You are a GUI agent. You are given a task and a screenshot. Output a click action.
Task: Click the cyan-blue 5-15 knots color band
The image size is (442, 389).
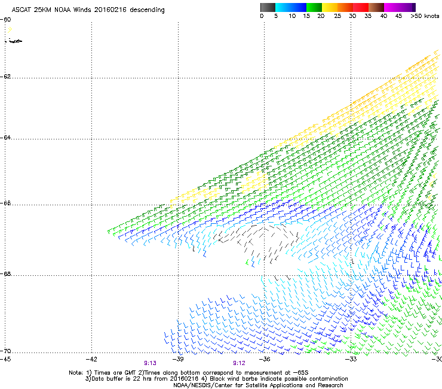pos(291,7)
